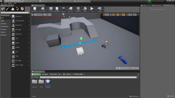Screen dimensions: 175x98
Task: Open Source Control dropdown arrow
Action: point(47,10)
